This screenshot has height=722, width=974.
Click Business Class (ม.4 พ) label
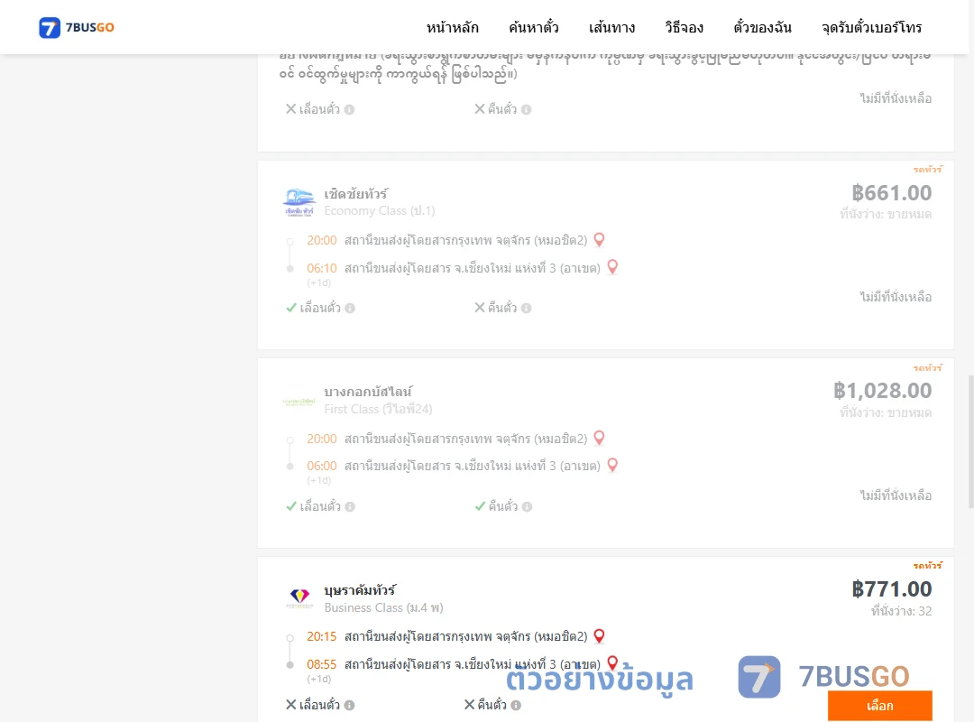pyautogui.click(x=383, y=607)
